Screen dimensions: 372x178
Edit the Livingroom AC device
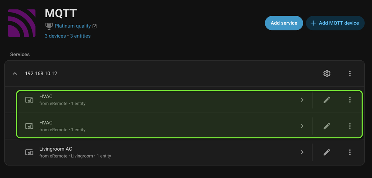(327, 152)
